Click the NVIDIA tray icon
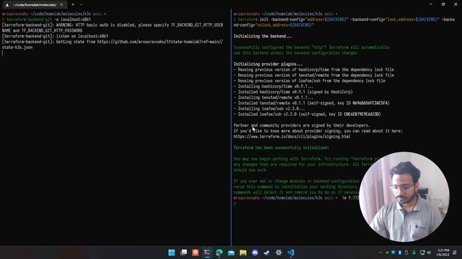The width and height of the screenshot is (462, 259). pos(387,253)
